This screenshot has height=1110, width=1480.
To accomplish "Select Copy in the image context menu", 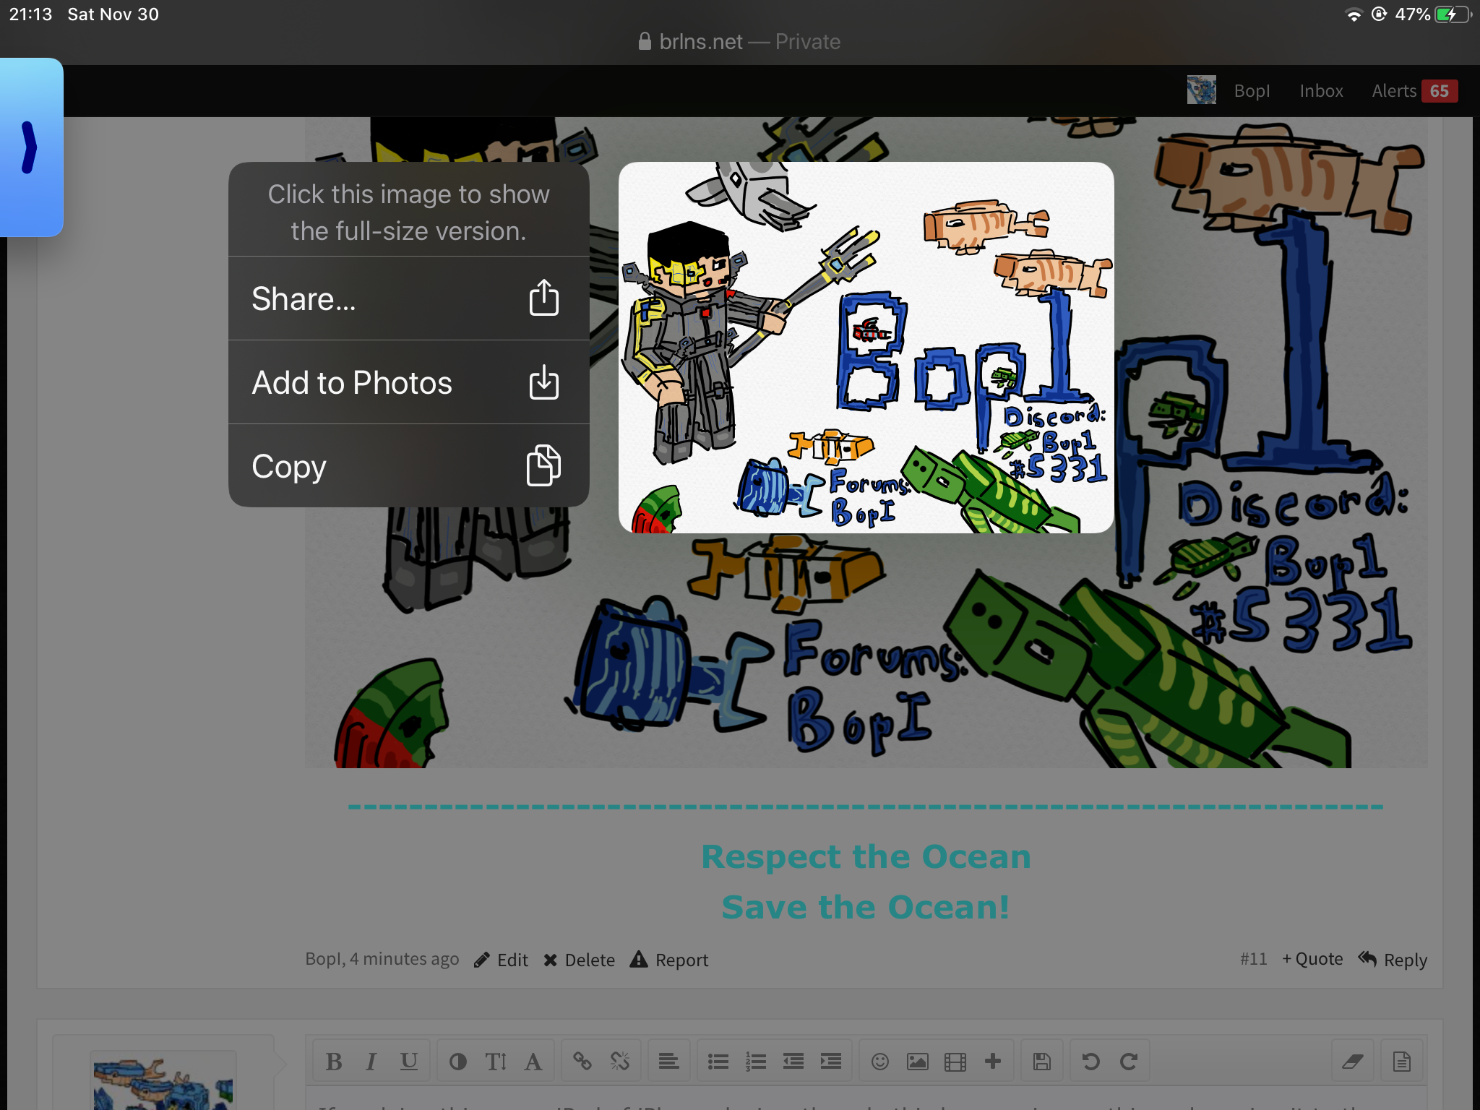I will (x=409, y=466).
